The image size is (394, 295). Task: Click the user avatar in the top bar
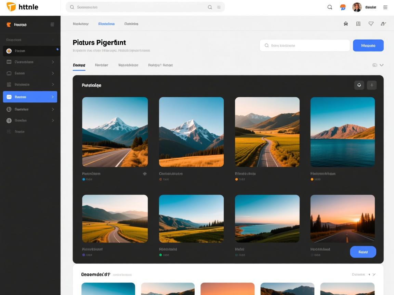coord(357,7)
